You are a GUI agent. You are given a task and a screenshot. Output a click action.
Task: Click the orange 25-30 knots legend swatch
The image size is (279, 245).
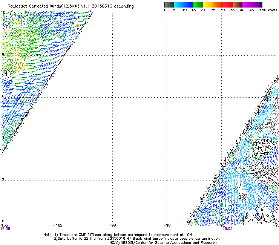[218, 5]
